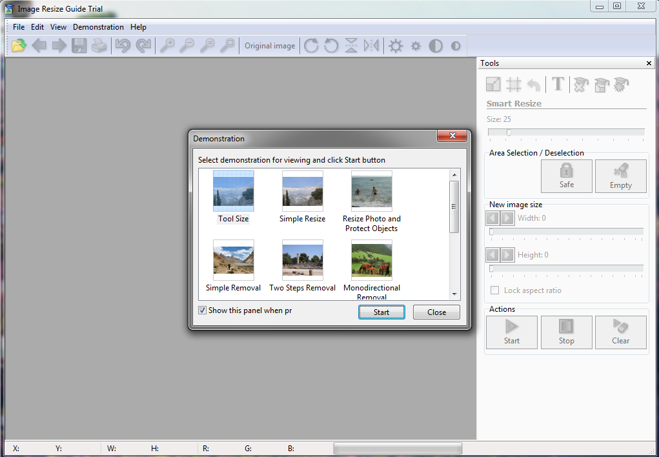Open the View menu

(x=58, y=27)
